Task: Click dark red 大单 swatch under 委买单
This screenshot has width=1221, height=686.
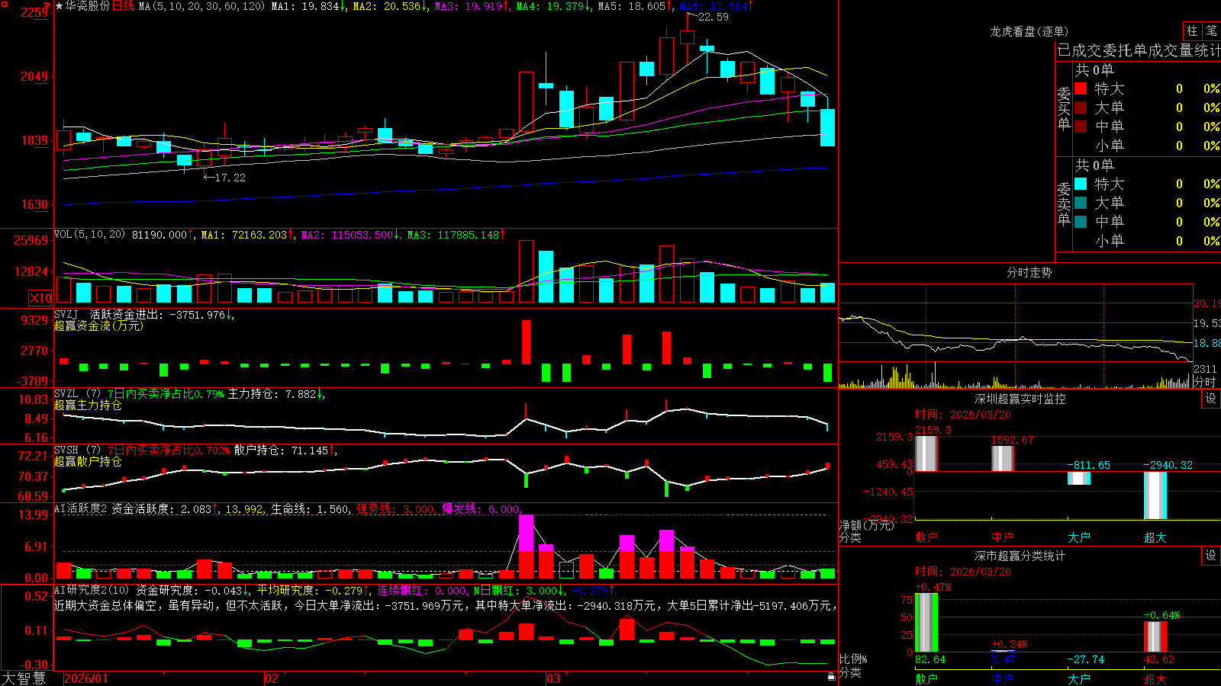Action: pos(1081,107)
